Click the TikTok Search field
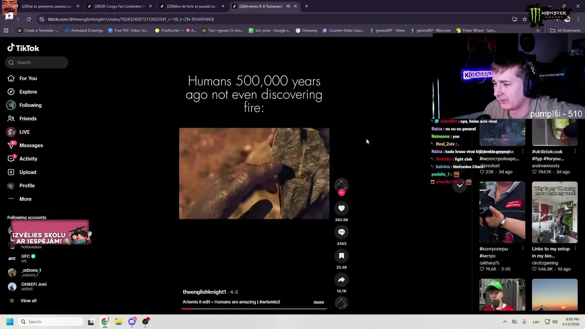 37,63
